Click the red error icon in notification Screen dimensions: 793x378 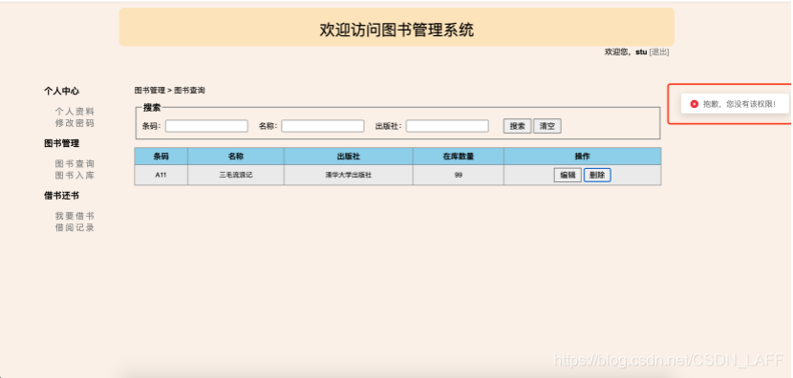click(694, 104)
